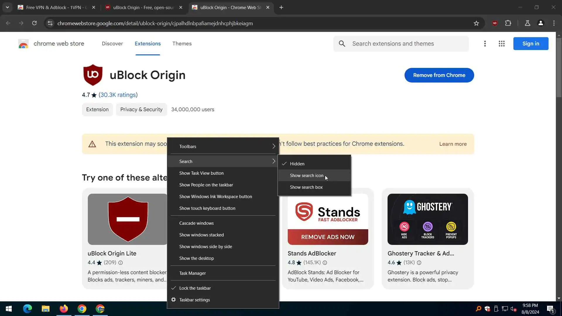Screen dimensions: 562x316
Task: Click Remove from Chrome button
Action: click(x=439, y=75)
